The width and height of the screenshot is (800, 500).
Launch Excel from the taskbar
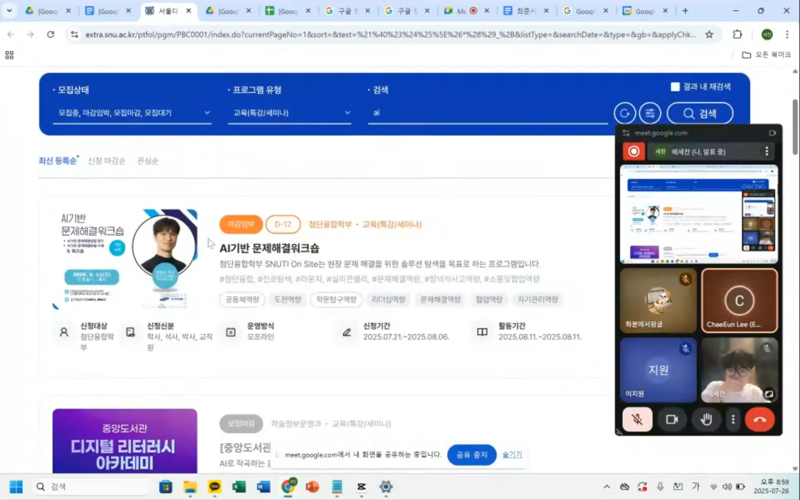click(239, 487)
